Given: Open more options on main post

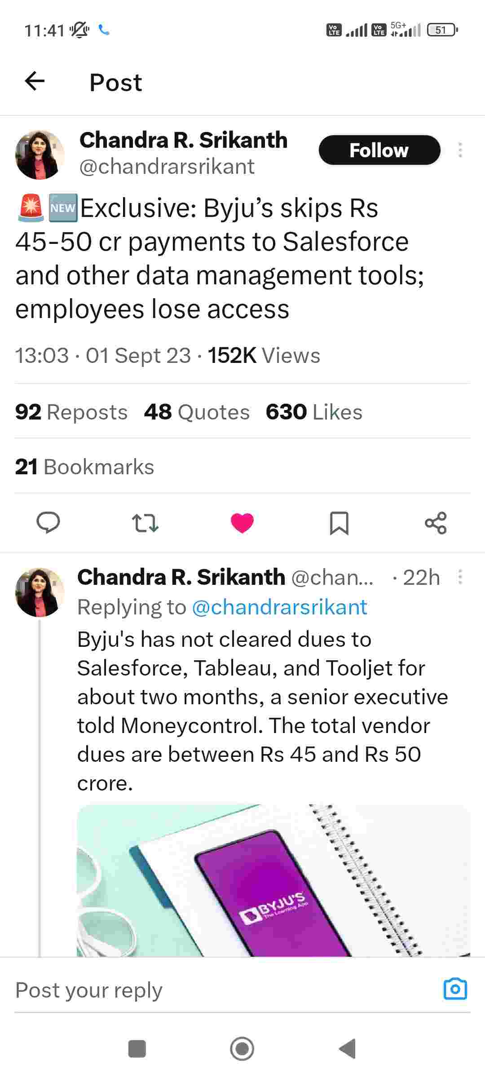Looking at the screenshot, I should (460, 150).
